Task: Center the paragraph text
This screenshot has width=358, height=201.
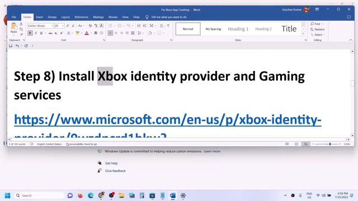Action: click(x=116, y=33)
